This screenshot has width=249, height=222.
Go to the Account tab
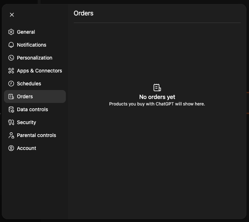click(35, 148)
